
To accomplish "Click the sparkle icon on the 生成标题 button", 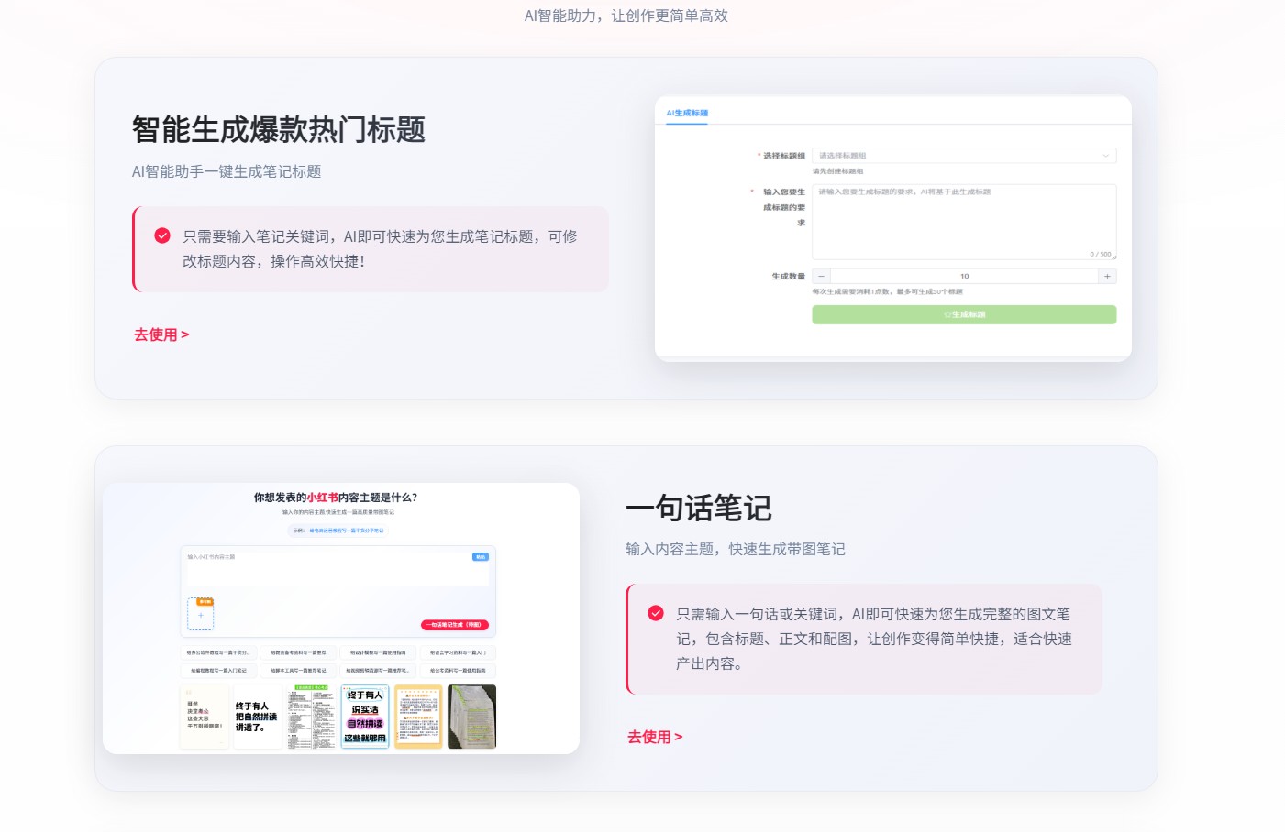I will click(x=947, y=314).
